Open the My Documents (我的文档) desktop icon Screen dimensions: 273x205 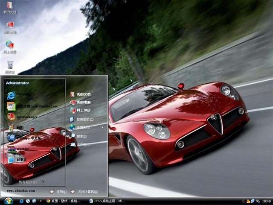click(9, 6)
